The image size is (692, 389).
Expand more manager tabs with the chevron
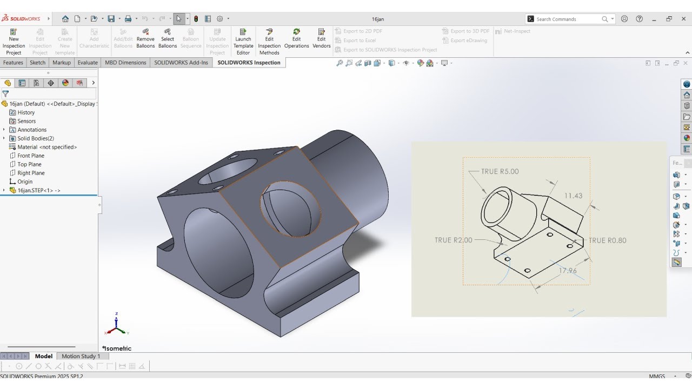pos(93,83)
